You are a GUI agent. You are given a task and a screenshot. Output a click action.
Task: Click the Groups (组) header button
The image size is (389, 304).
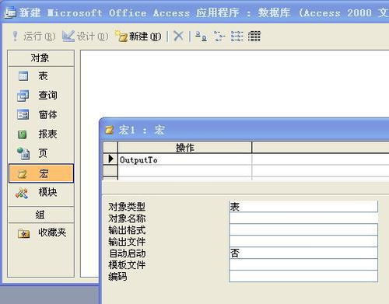click(41, 215)
